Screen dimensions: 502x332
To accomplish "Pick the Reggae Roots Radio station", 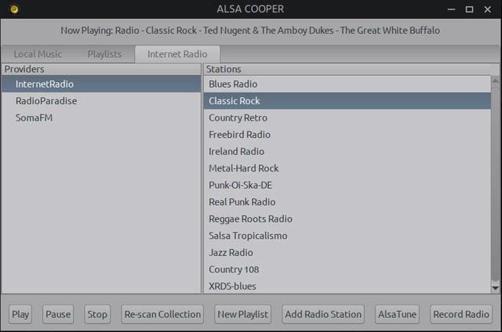I will tap(250, 219).
